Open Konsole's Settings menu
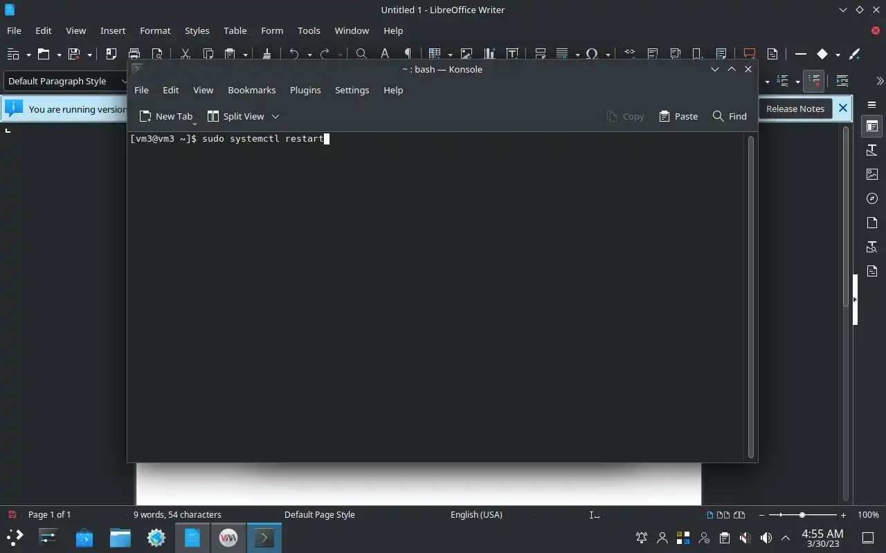Image resolution: width=886 pixels, height=553 pixels. pyautogui.click(x=352, y=90)
